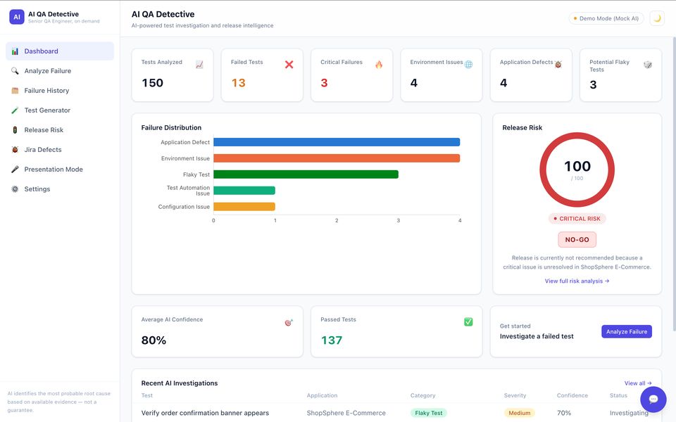Image resolution: width=676 pixels, height=422 pixels.
Task: Click Environment Issues value 4
Action: coord(414,83)
